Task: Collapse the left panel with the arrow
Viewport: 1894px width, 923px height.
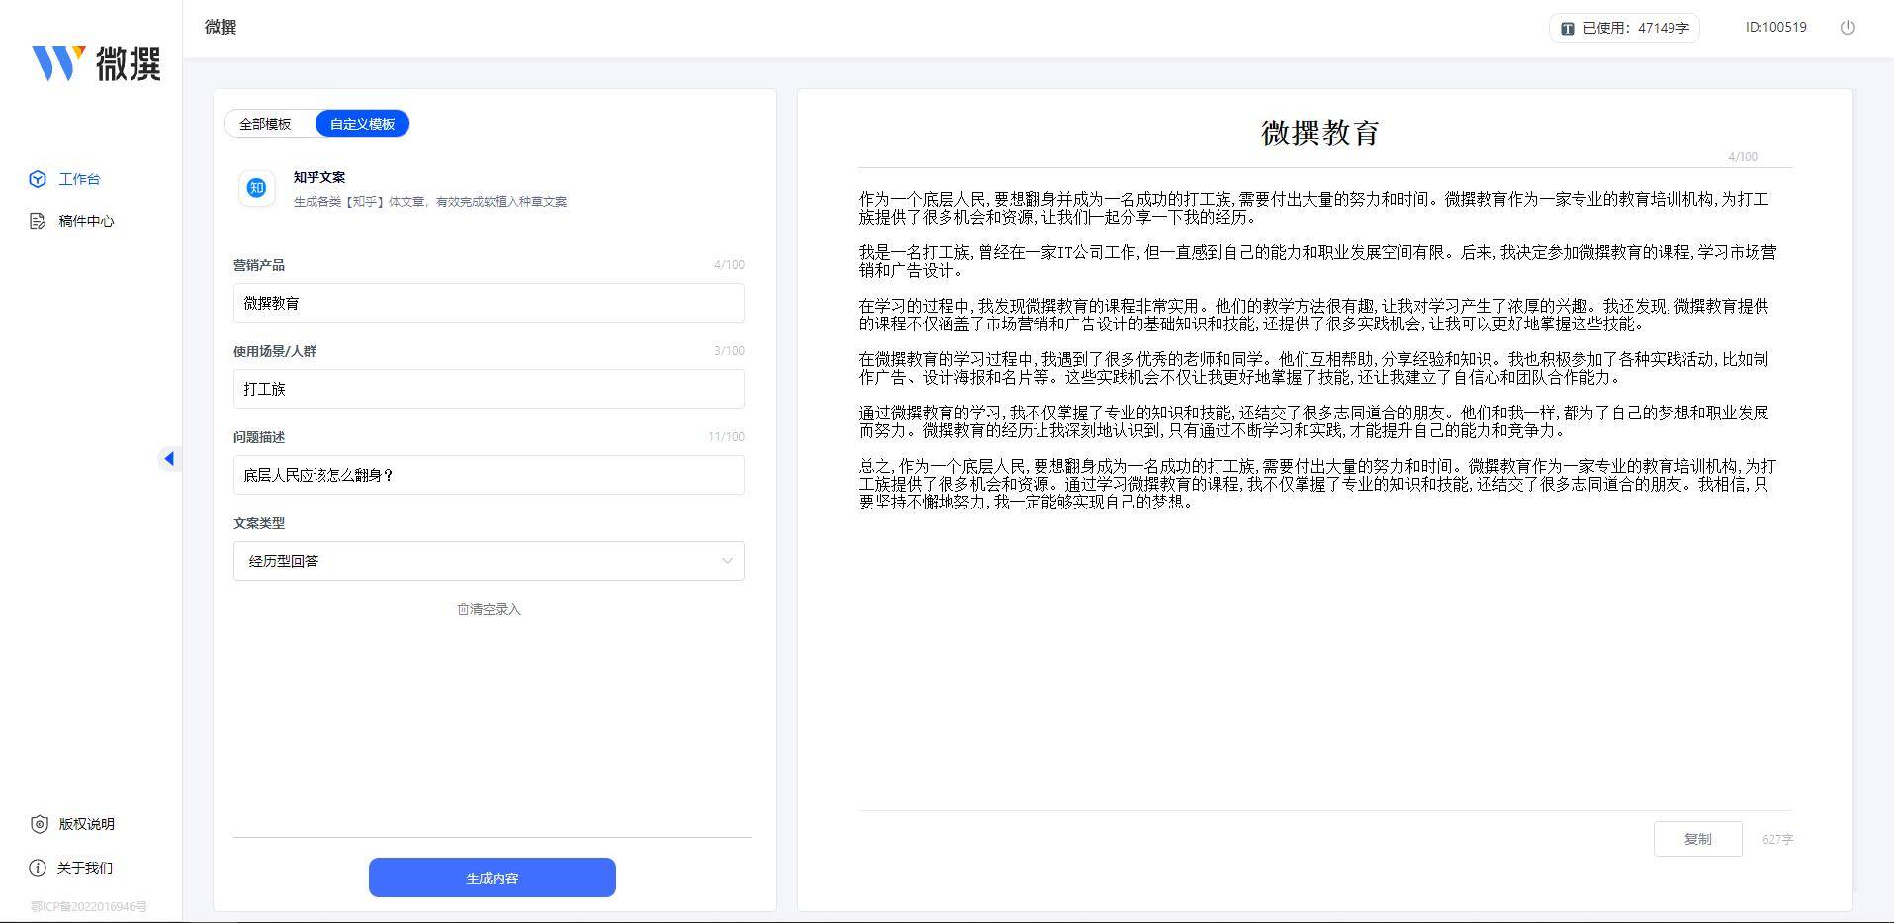Action: point(170,458)
